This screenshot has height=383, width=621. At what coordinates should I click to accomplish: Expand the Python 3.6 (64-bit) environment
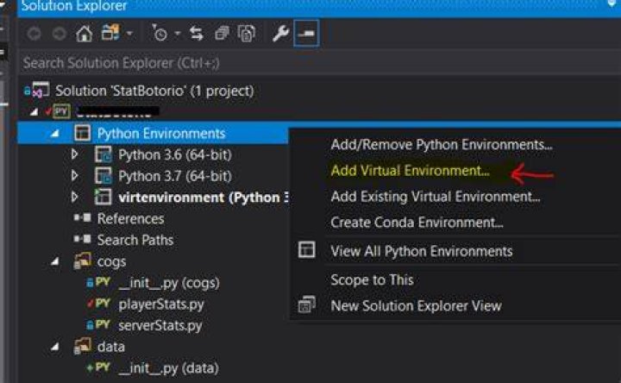click(74, 154)
